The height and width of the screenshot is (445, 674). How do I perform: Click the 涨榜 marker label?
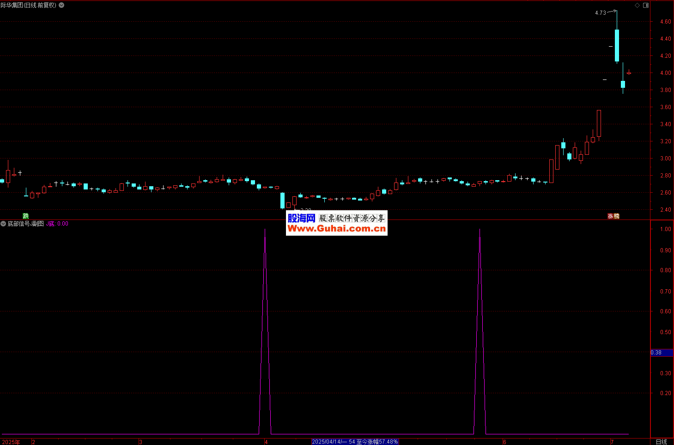coord(613,216)
